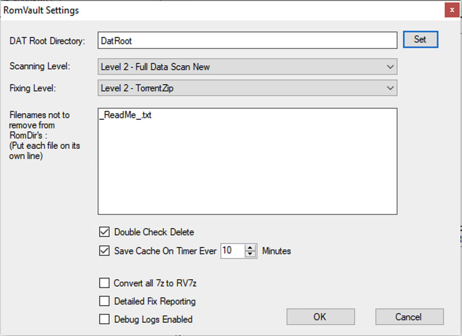
Task: Click the cache timer minutes value field
Action: tap(232, 251)
